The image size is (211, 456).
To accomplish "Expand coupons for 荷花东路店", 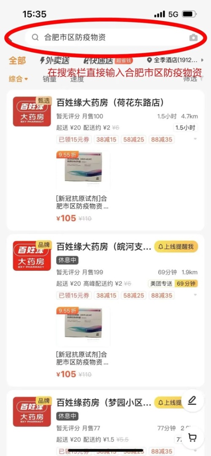I will [195, 139].
